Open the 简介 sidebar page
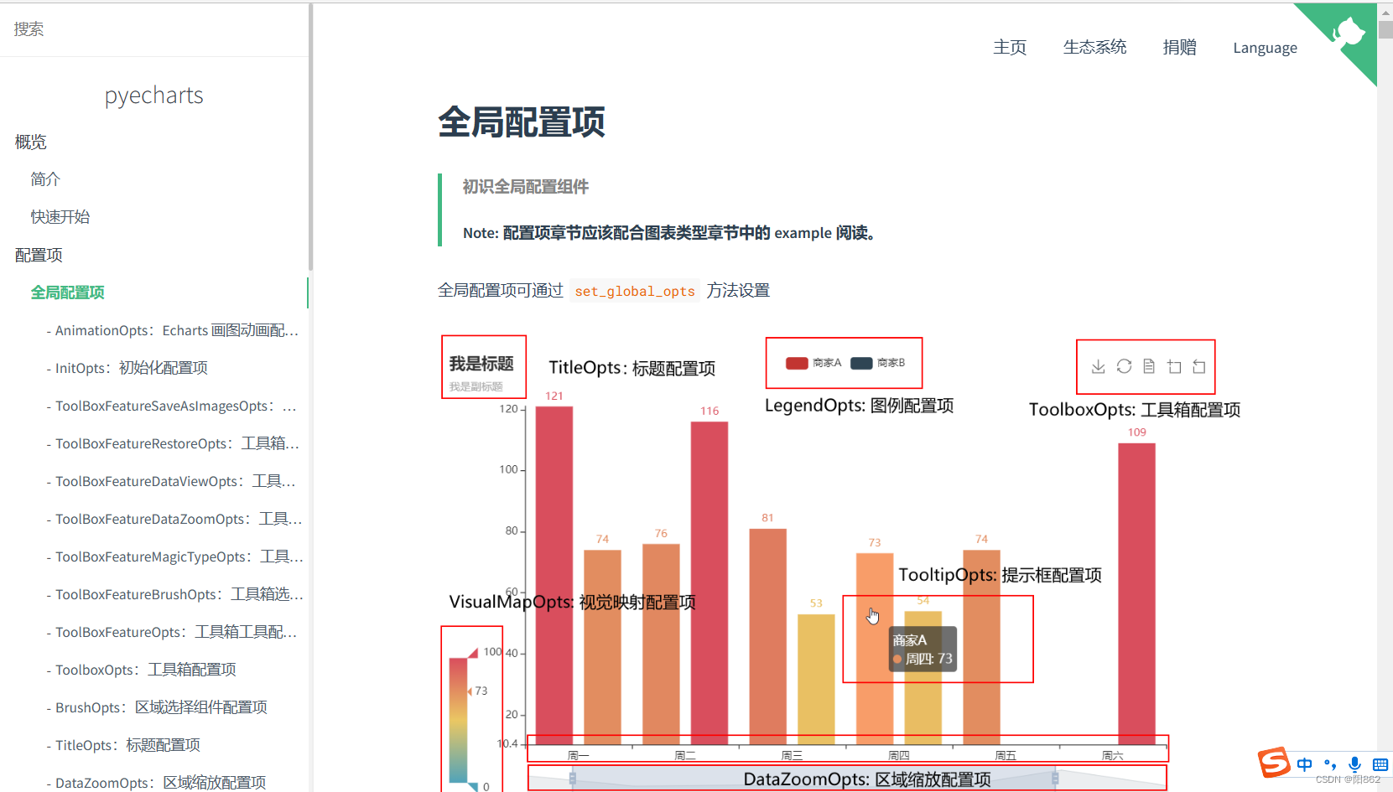Image resolution: width=1393 pixels, height=792 pixels. tap(45, 179)
